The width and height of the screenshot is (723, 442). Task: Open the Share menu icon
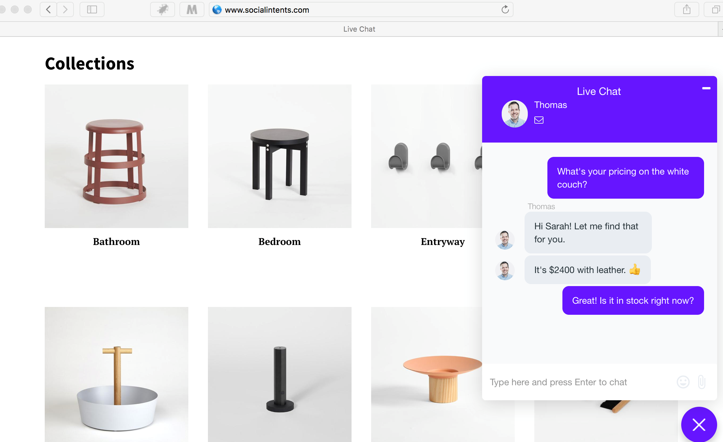click(x=686, y=9)
